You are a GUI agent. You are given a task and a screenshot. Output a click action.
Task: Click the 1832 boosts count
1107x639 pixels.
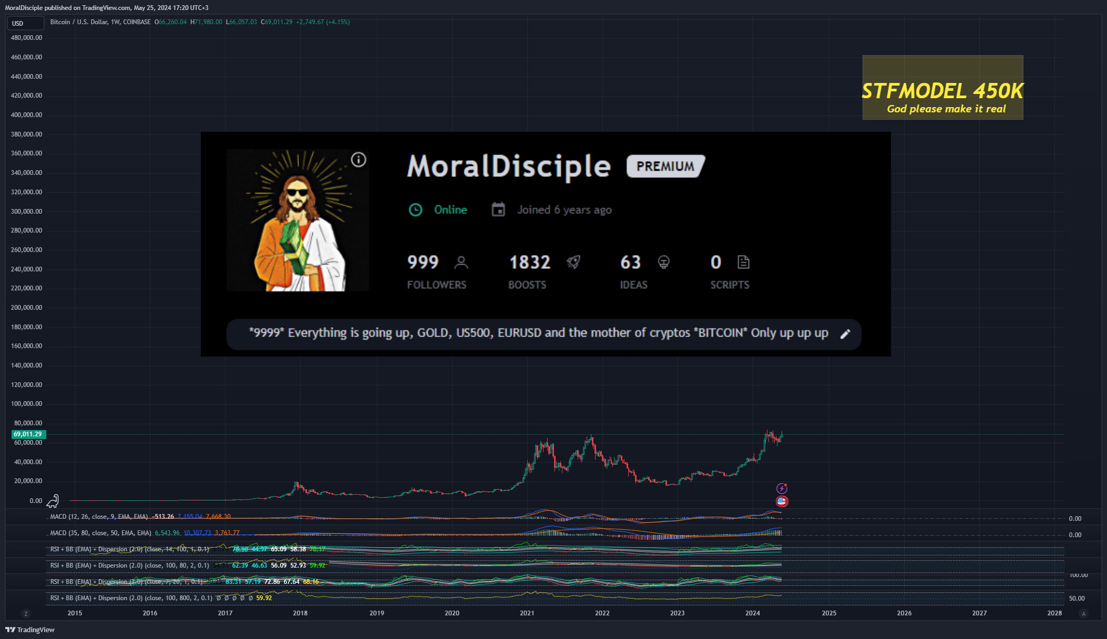pyautogui.click(x=529, y=262)
